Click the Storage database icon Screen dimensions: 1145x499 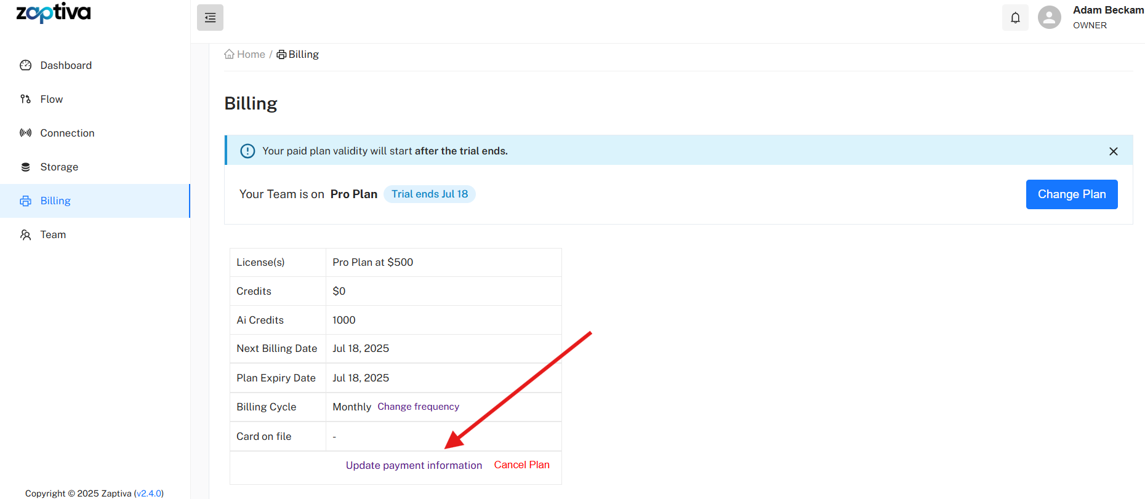(x=25, y=167)
